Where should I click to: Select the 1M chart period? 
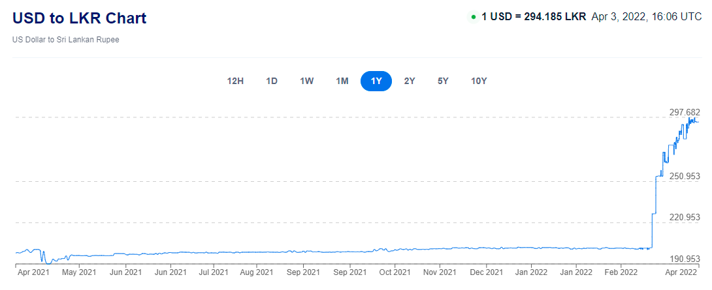coord(342,81)
